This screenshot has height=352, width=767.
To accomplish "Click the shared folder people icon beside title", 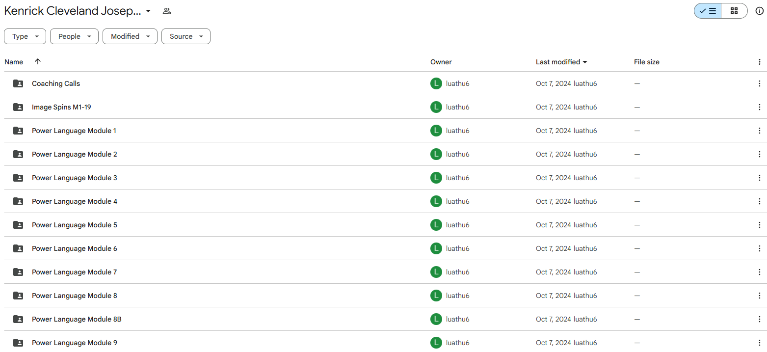I will coord(167,11).
